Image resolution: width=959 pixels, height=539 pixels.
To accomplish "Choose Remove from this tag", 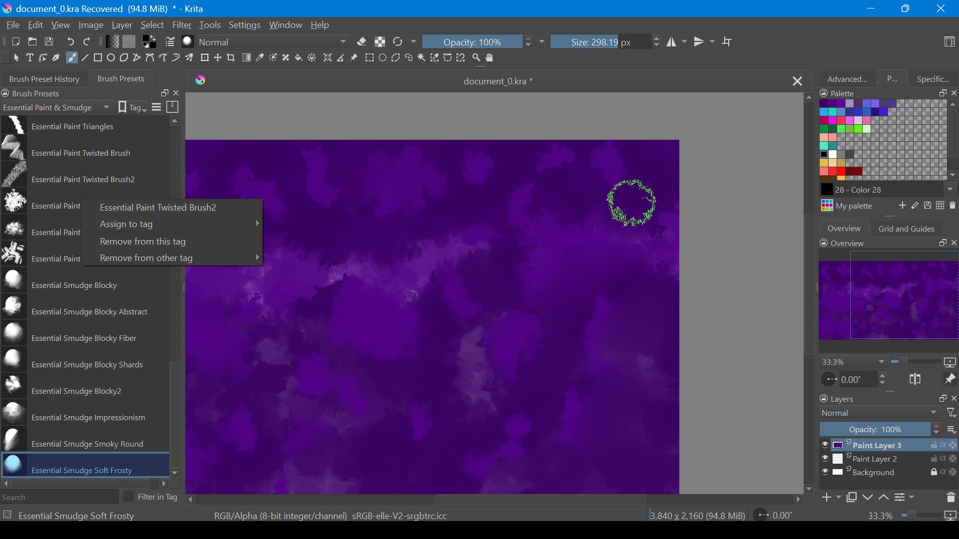I will click(x=143, y=242).
